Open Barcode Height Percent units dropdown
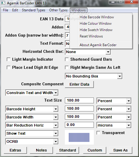The height and width of the screenshot is (157, 139). click(129, 109)
